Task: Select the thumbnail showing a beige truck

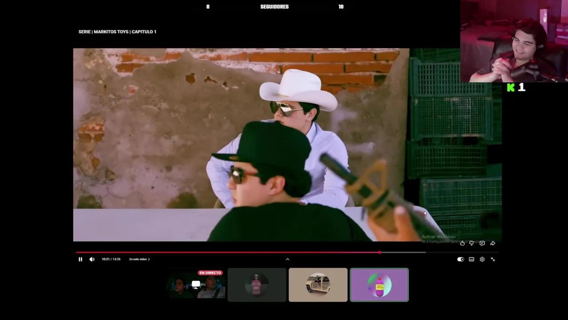Action: pyautogui.click(x=318, y=285)
